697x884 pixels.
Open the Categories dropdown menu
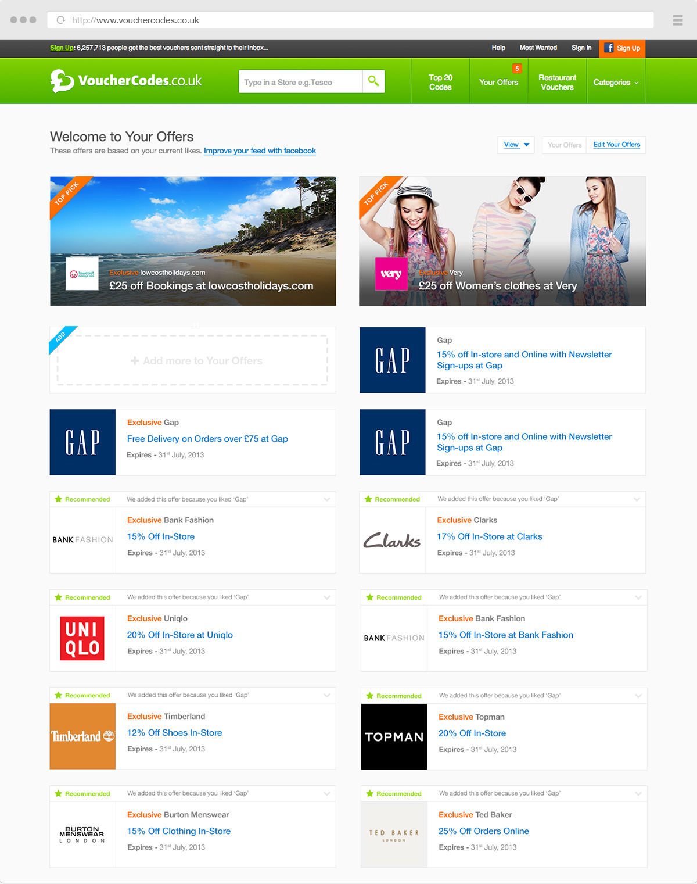pos(616,83)
